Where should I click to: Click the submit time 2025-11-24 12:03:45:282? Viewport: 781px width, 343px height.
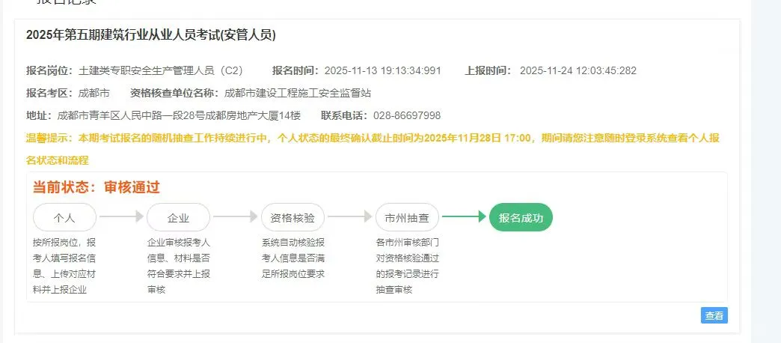(x=578, y=71)
